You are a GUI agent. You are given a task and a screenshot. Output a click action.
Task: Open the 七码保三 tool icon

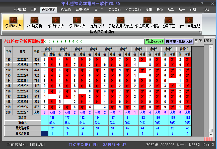(x=168, y=22)
